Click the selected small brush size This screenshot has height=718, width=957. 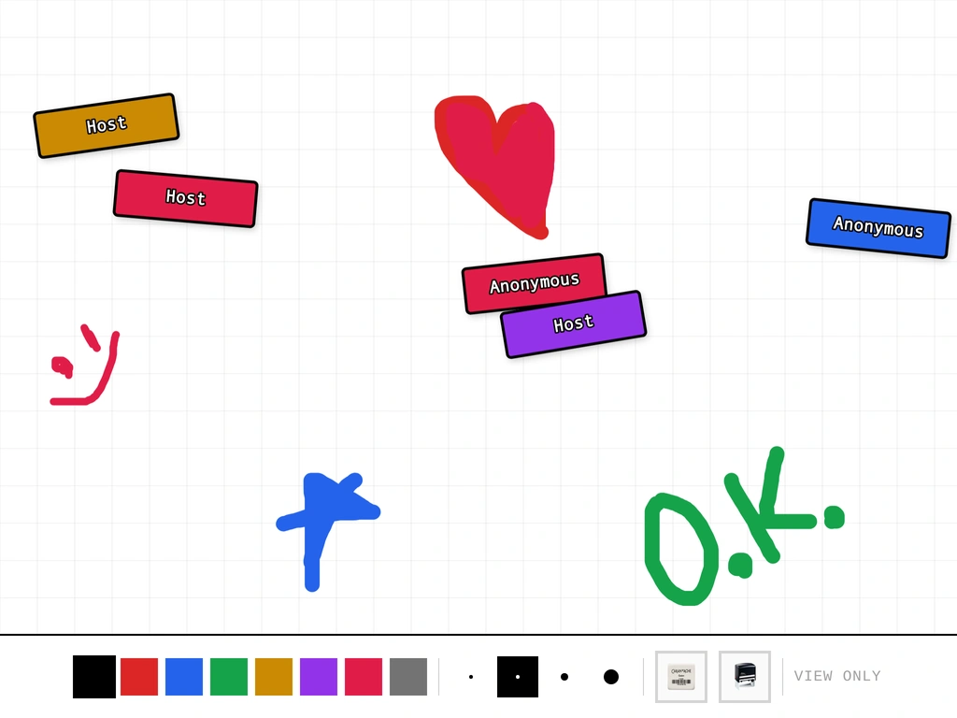point(518,677)
